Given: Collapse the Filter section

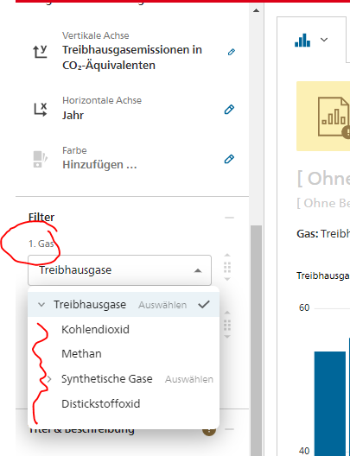Looking at the screenshot, I should coord(230,218).
